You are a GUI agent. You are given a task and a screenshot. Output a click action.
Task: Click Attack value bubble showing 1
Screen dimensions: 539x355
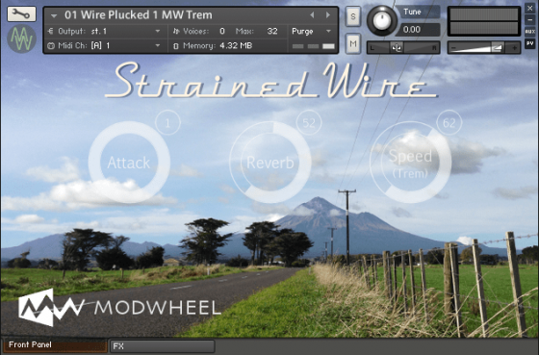(x=167, y=123)
